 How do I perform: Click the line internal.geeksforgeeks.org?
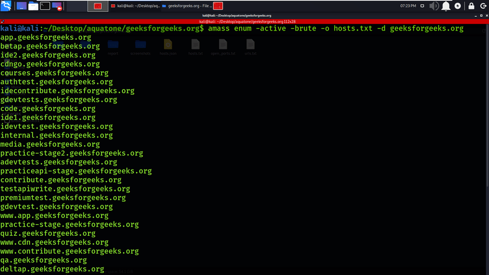click(x=57, y=135)
